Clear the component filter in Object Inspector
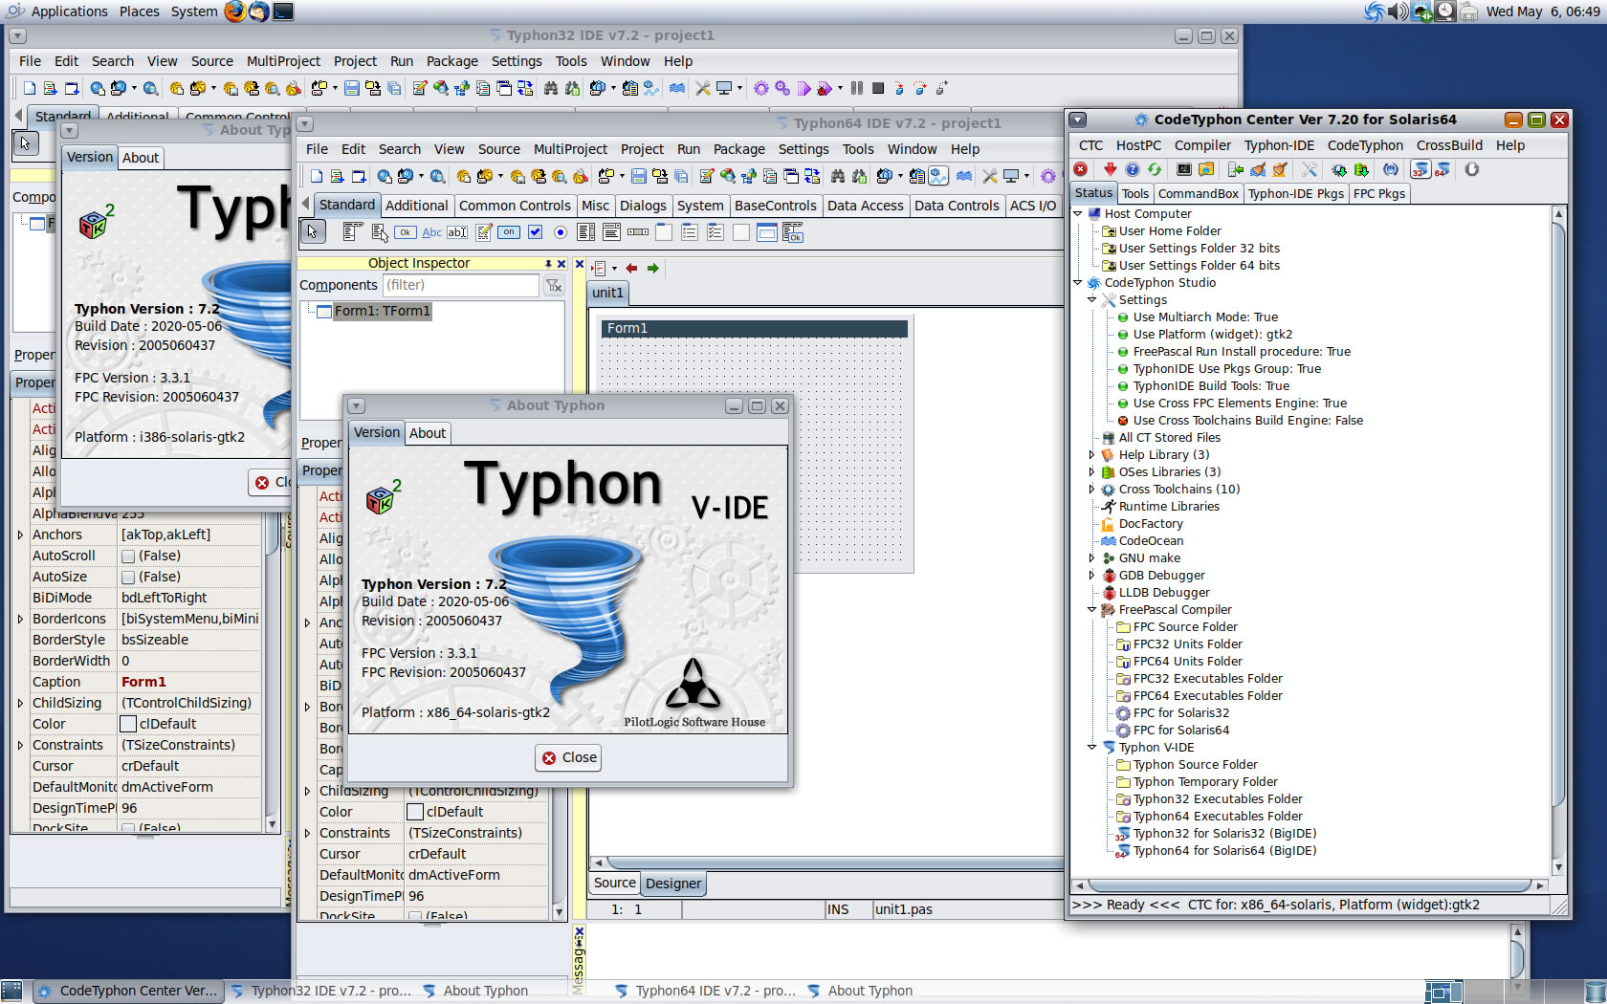Image resolution: width=1607 pixels, height=1004 pixels. pos(553,285)
